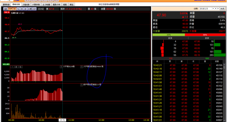The image size is (227, 122).
Task: Click help icon beside 大戶累積買賣超 label
Action: pos(82,67)
